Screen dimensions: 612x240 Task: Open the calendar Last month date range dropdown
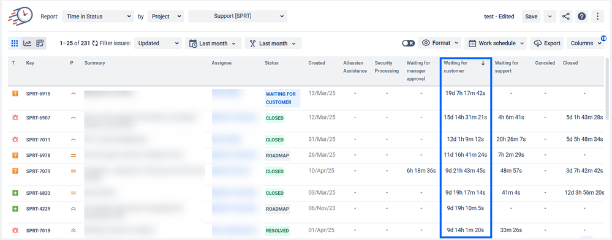tap(213, 43)
